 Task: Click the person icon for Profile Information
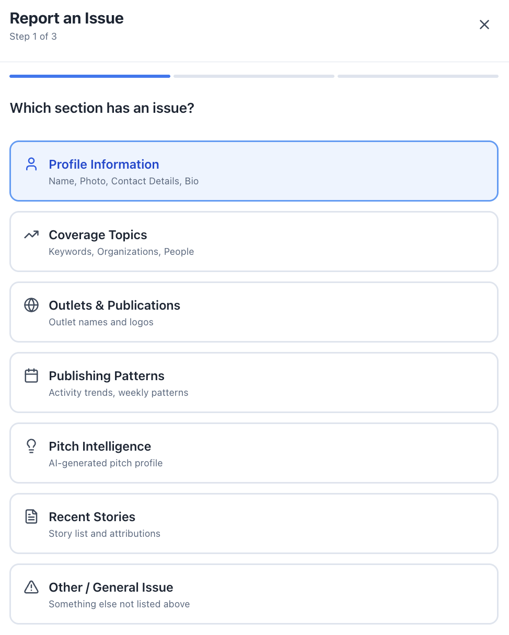(31, 164)
